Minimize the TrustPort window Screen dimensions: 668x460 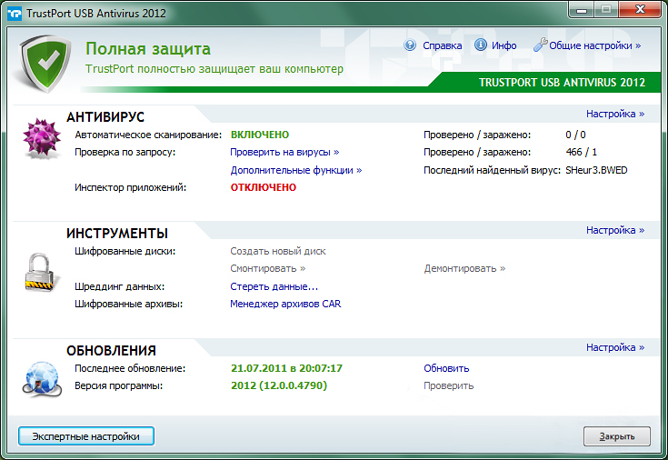[582, 10]
